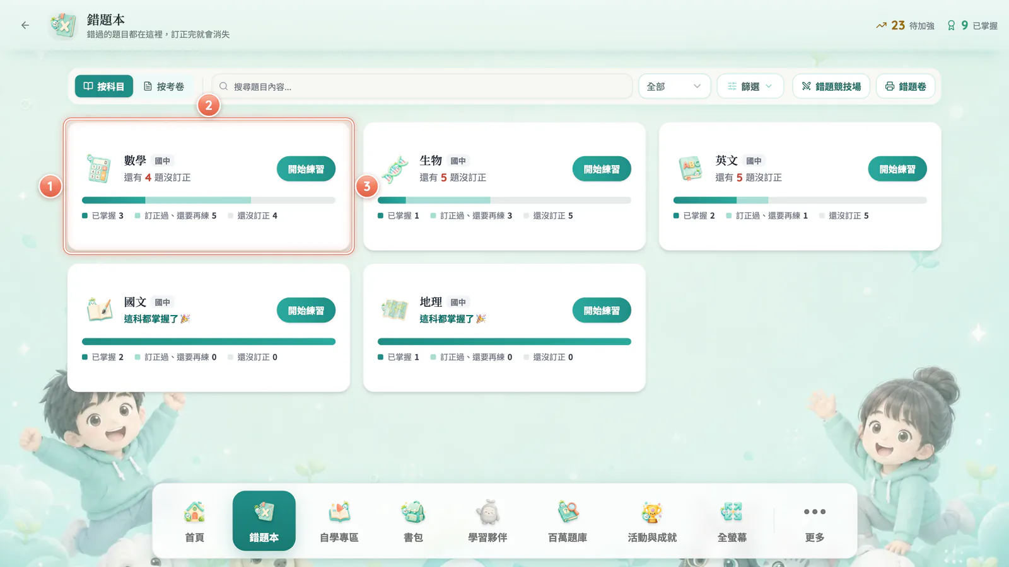Click the 地理 progress bar
This screenshot has height=567, width=1009.
click(x=504, y=341)
